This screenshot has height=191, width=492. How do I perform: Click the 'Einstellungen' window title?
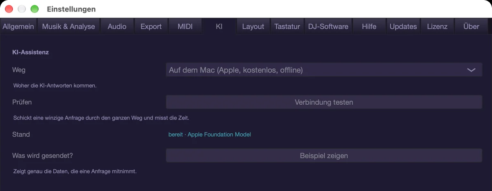click(x=71, y=9)
